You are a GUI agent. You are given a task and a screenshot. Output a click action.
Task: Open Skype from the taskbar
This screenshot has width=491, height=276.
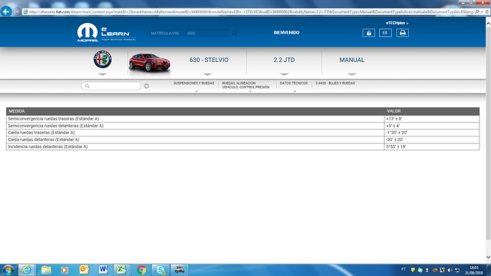point(160,270)
